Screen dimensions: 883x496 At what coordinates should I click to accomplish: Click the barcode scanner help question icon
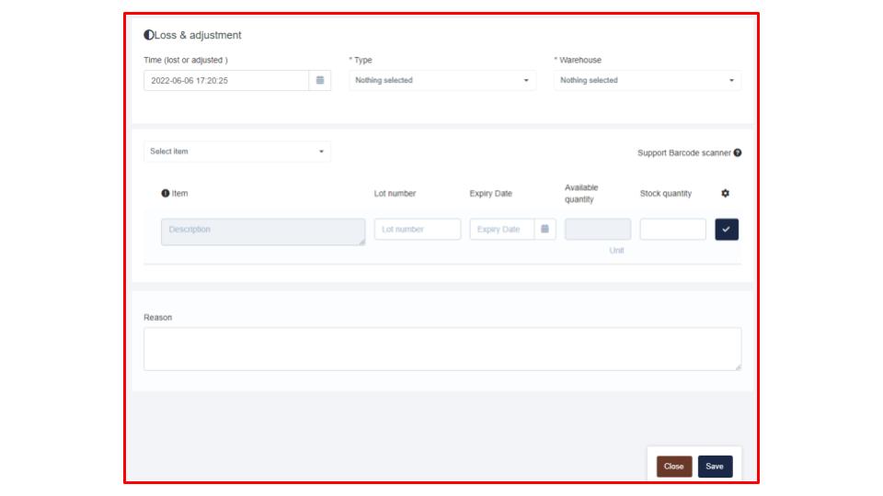(x=738, y=152)
